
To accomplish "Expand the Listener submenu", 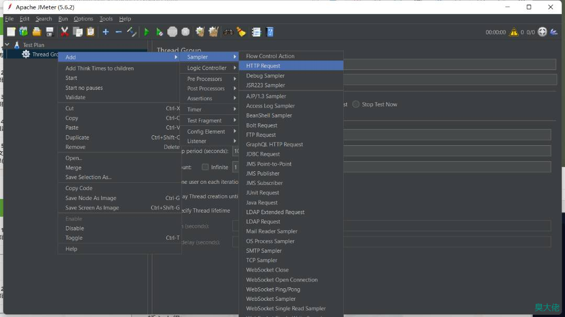I will [209, 141].
